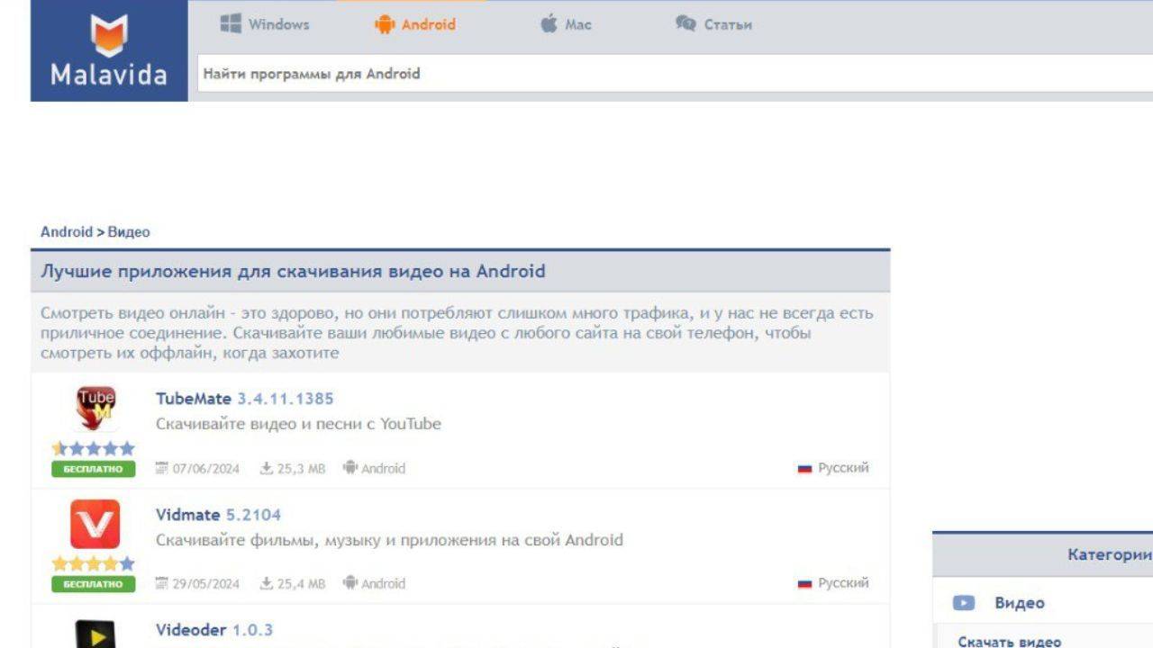Open Видео category in sidebar
The image size is (1153, 648).
pos(1020,603)
